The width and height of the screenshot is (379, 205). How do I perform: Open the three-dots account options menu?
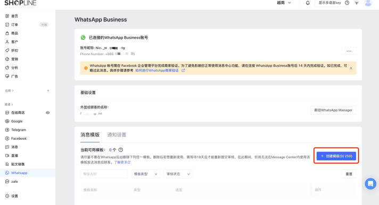[x=349, y=51]
